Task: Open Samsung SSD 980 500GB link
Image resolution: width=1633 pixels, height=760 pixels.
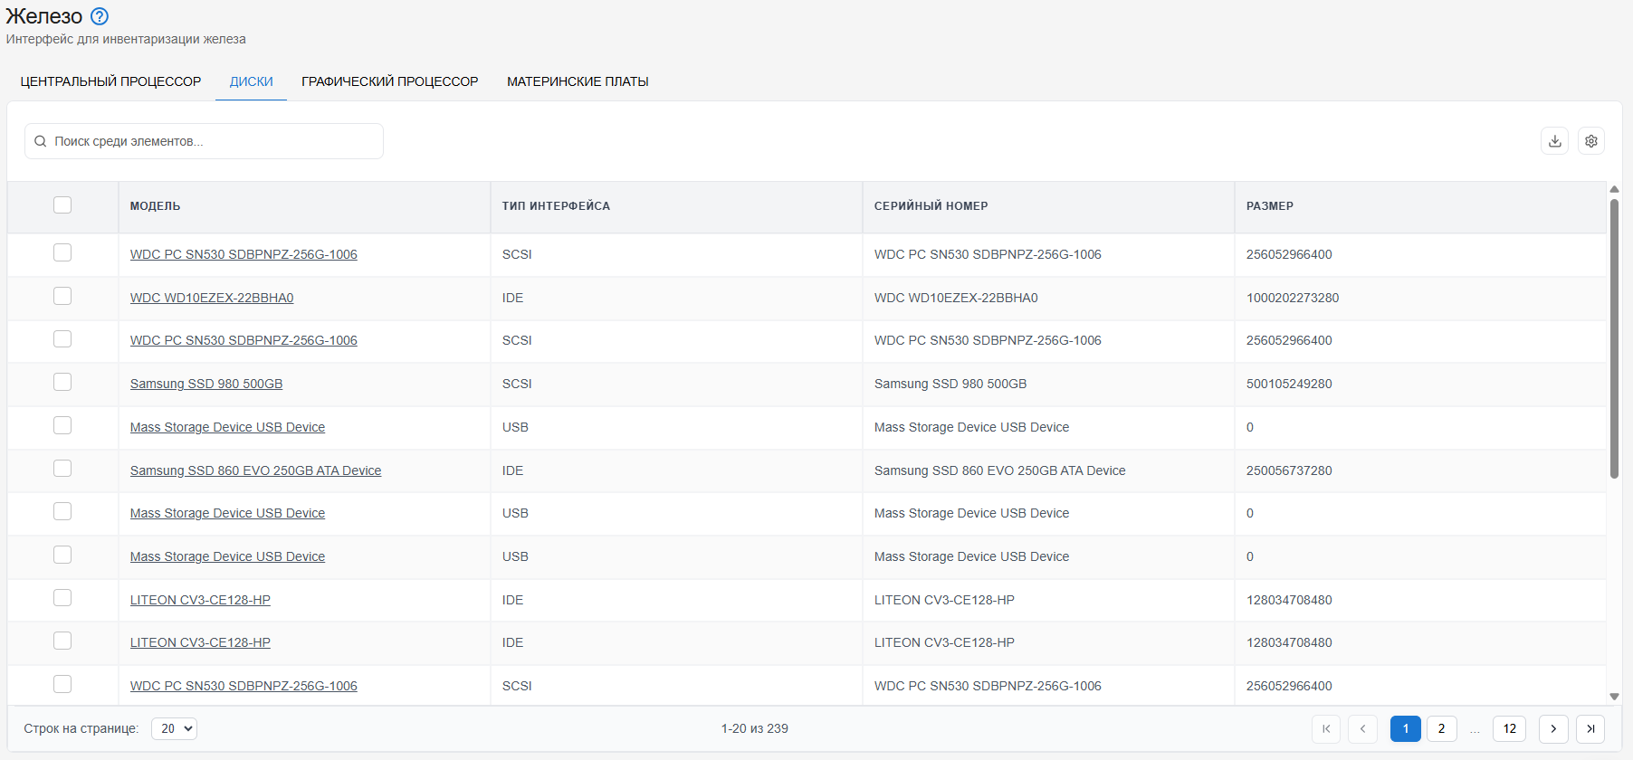Action: pyautogui.click(x=206, y=384)
